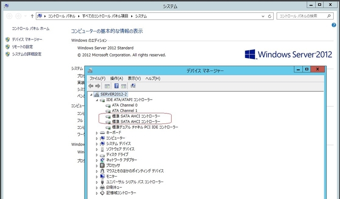Open システムの詳細設定 link in sidebar
The image size is (340, 199).
pos(27,54)
